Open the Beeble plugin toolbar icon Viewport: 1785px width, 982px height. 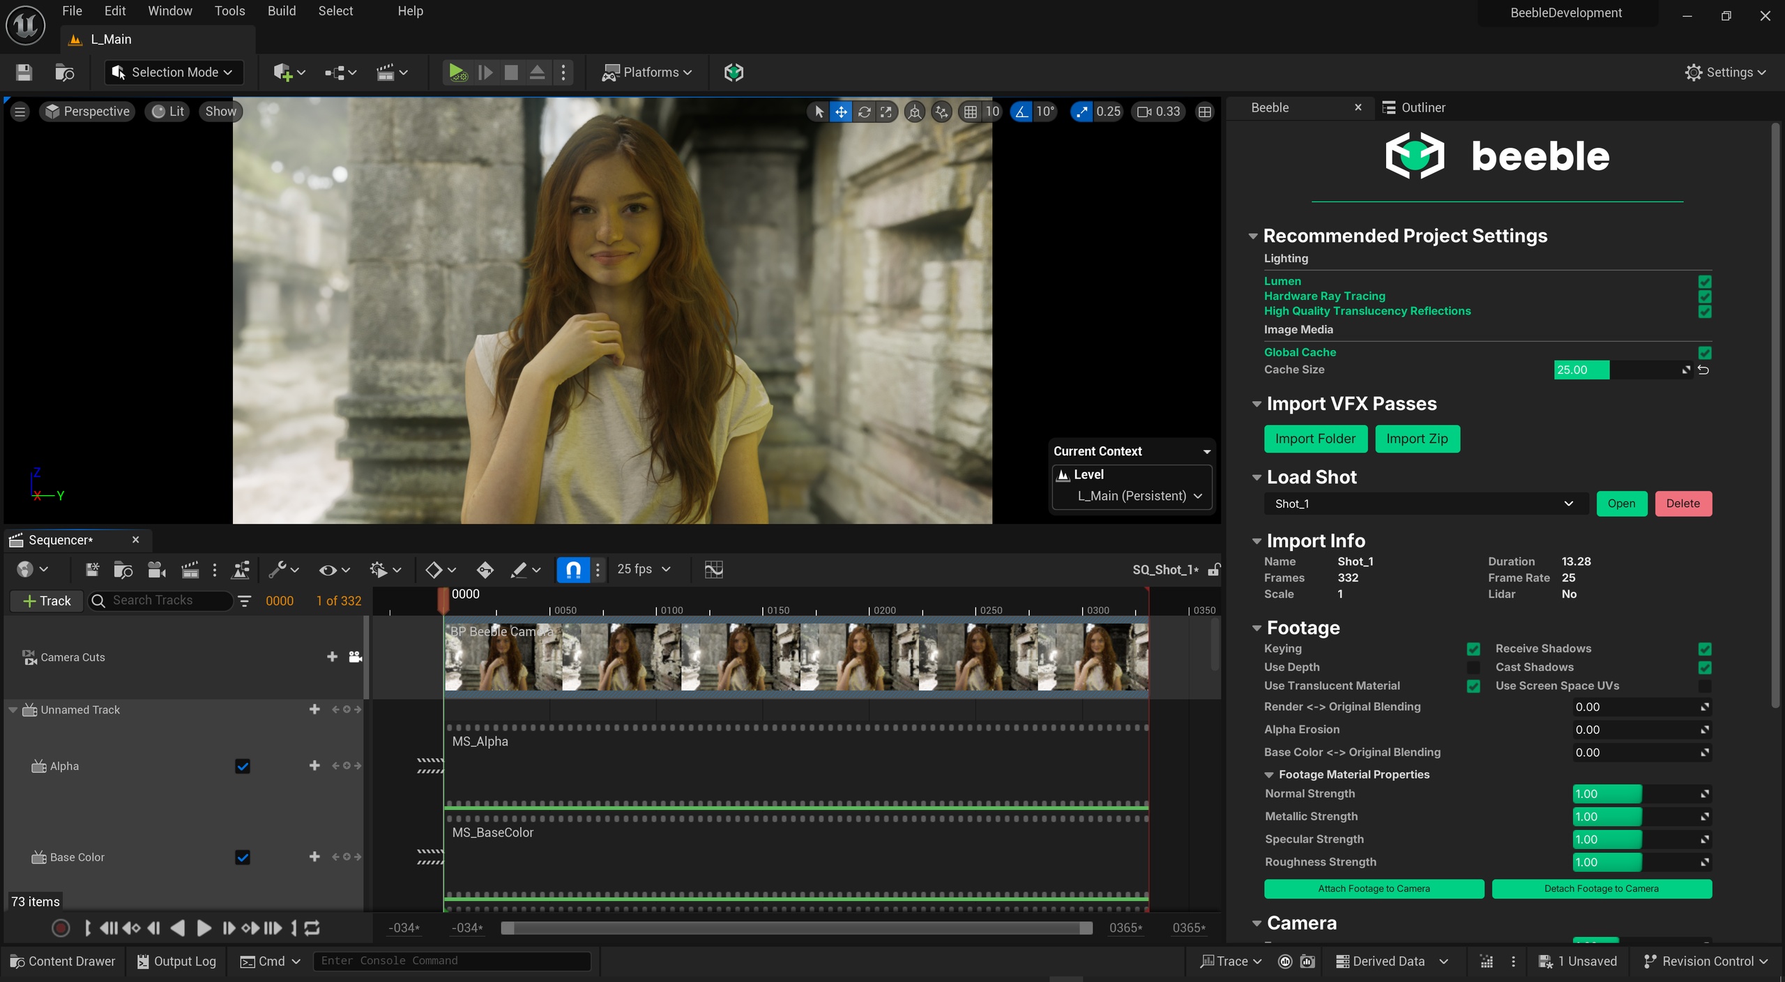point(734,72)
